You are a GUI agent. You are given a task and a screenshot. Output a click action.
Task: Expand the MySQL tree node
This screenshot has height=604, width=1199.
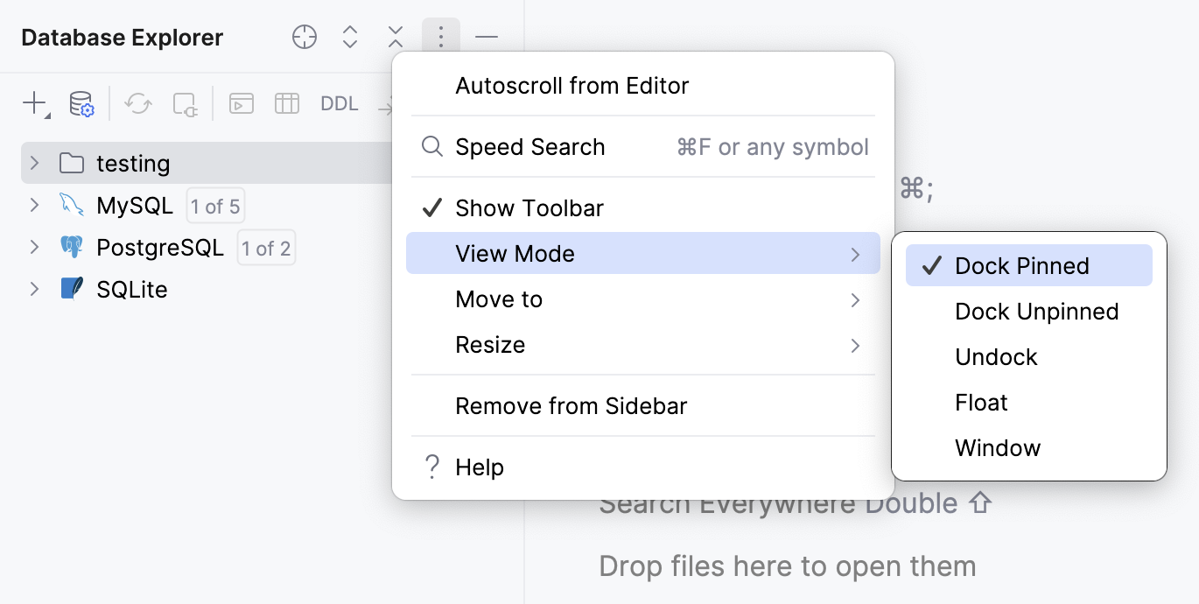33,205
